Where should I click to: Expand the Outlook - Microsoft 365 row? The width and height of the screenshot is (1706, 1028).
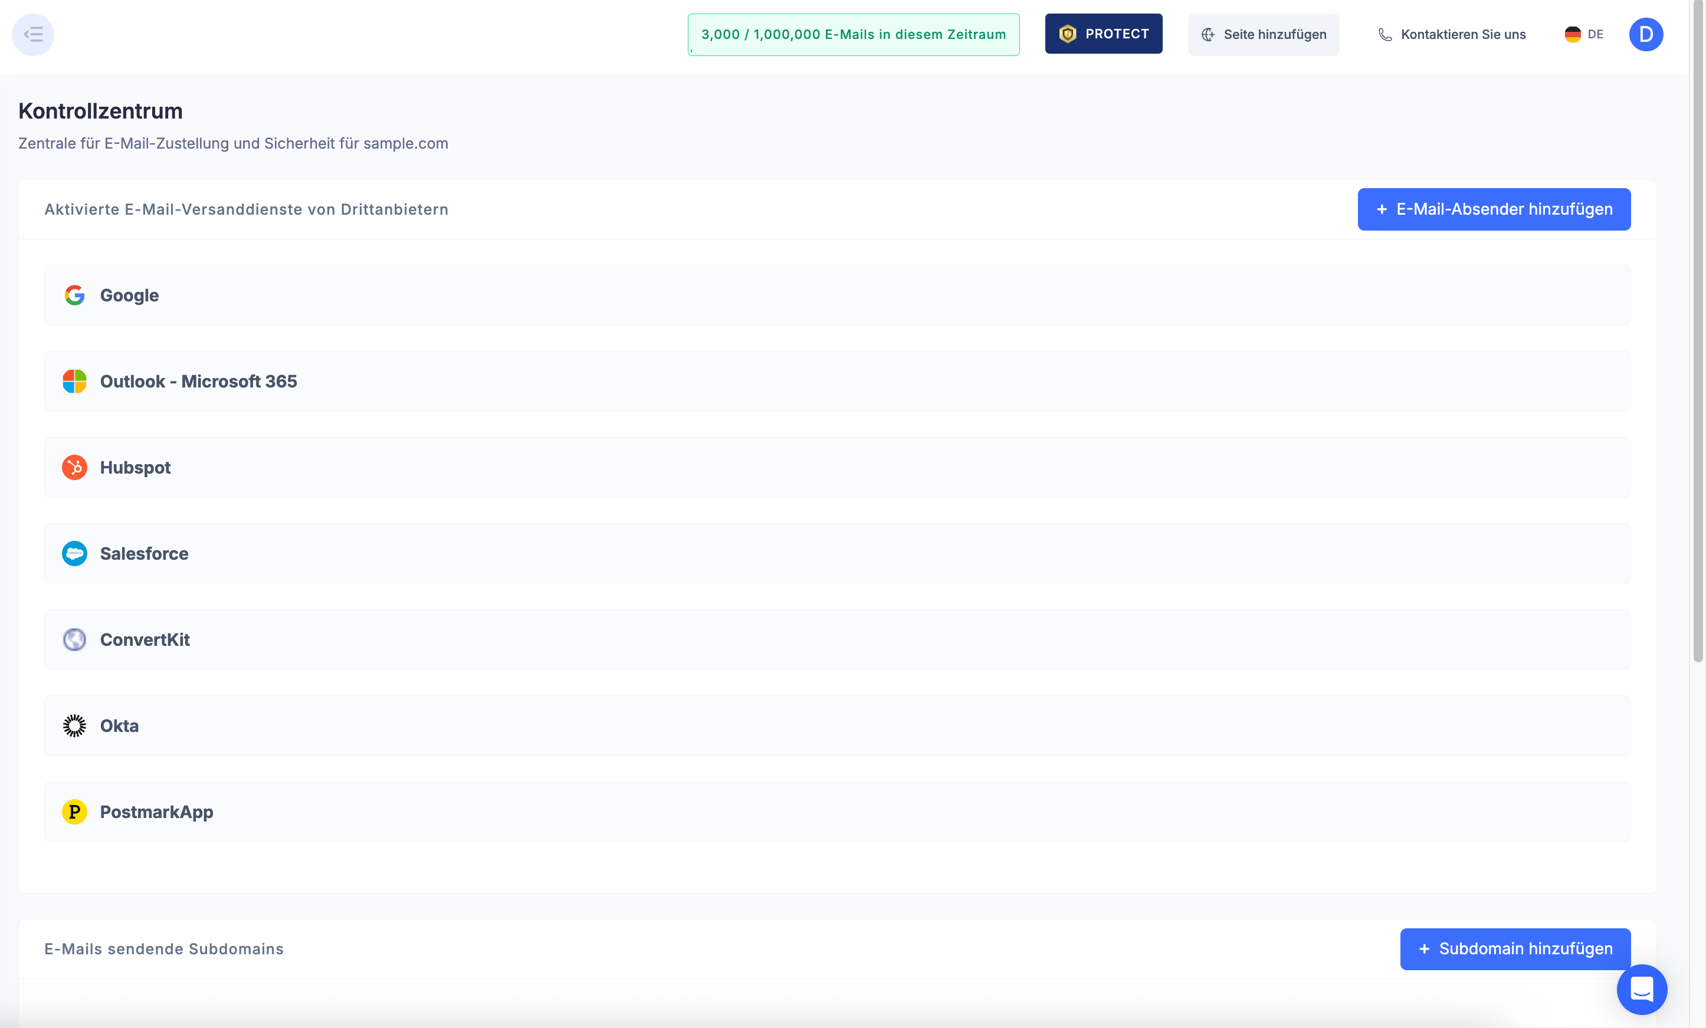click(x=837, y=382)
